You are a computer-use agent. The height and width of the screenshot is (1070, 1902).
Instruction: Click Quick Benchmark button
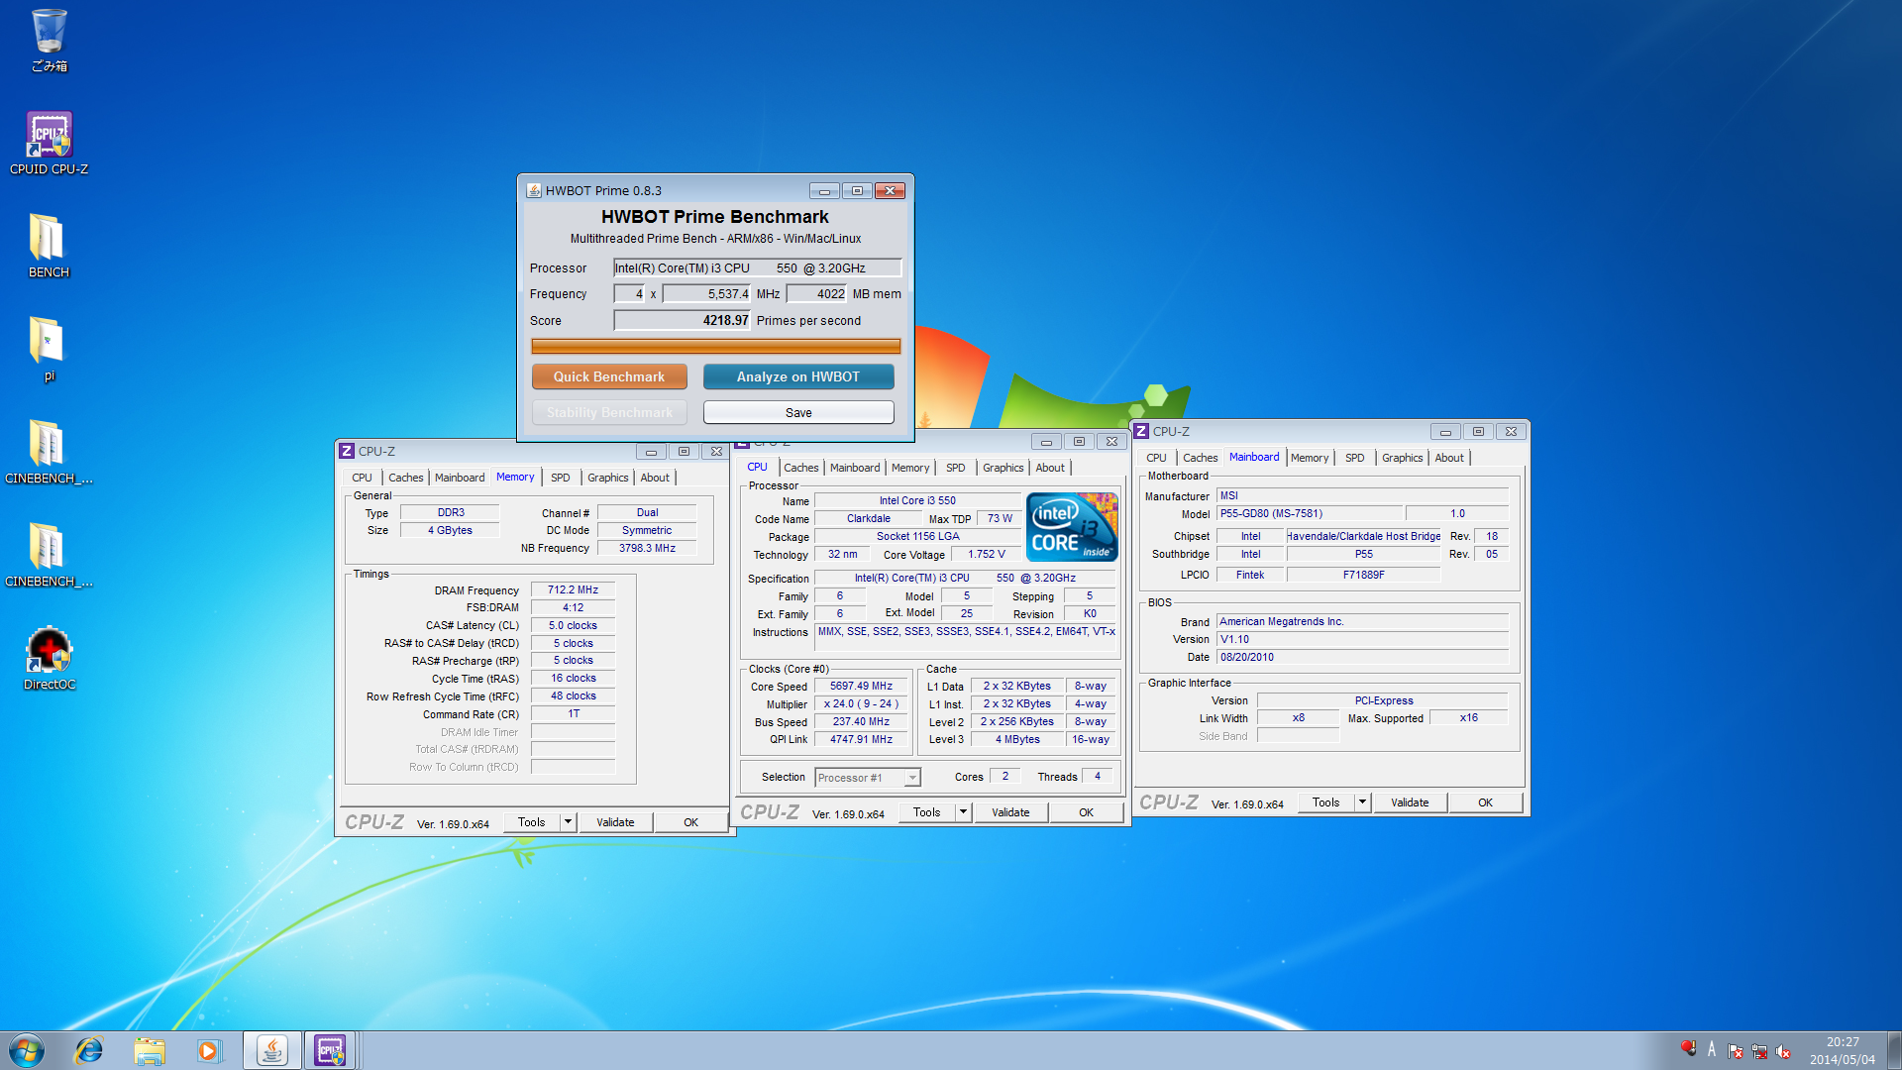coord(609,376)
